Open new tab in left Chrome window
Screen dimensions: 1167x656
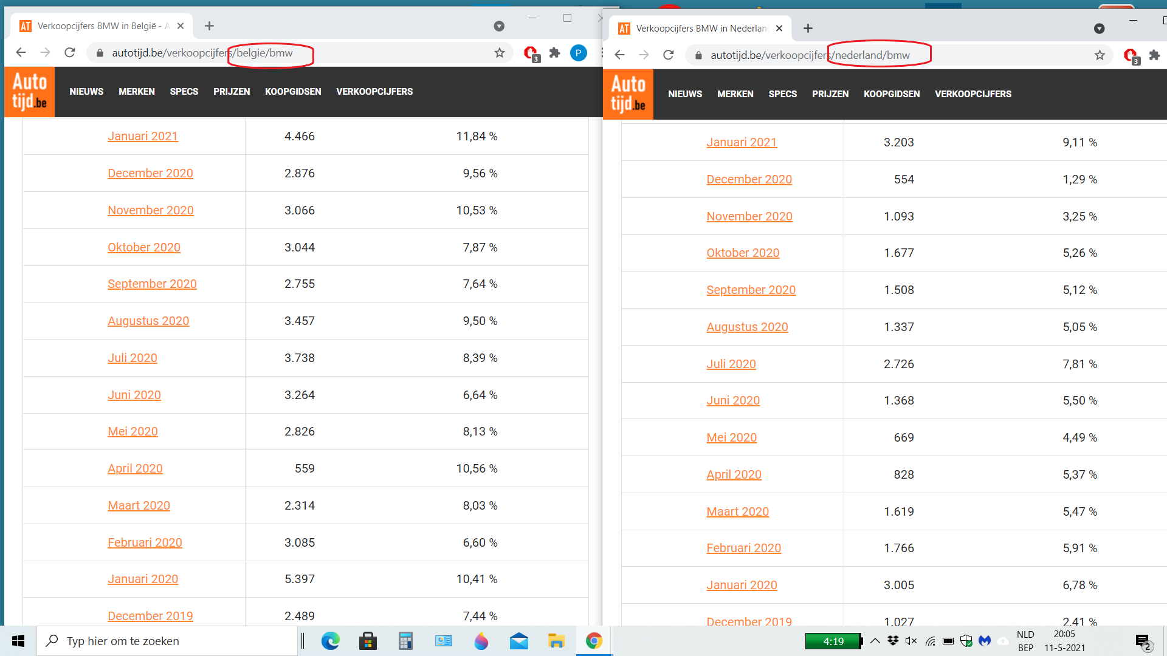click(x=209, y=26)
